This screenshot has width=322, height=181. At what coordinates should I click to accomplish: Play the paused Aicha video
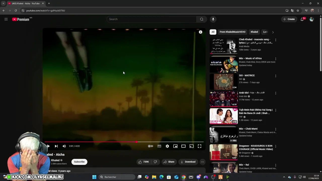(x=48, y=146)
